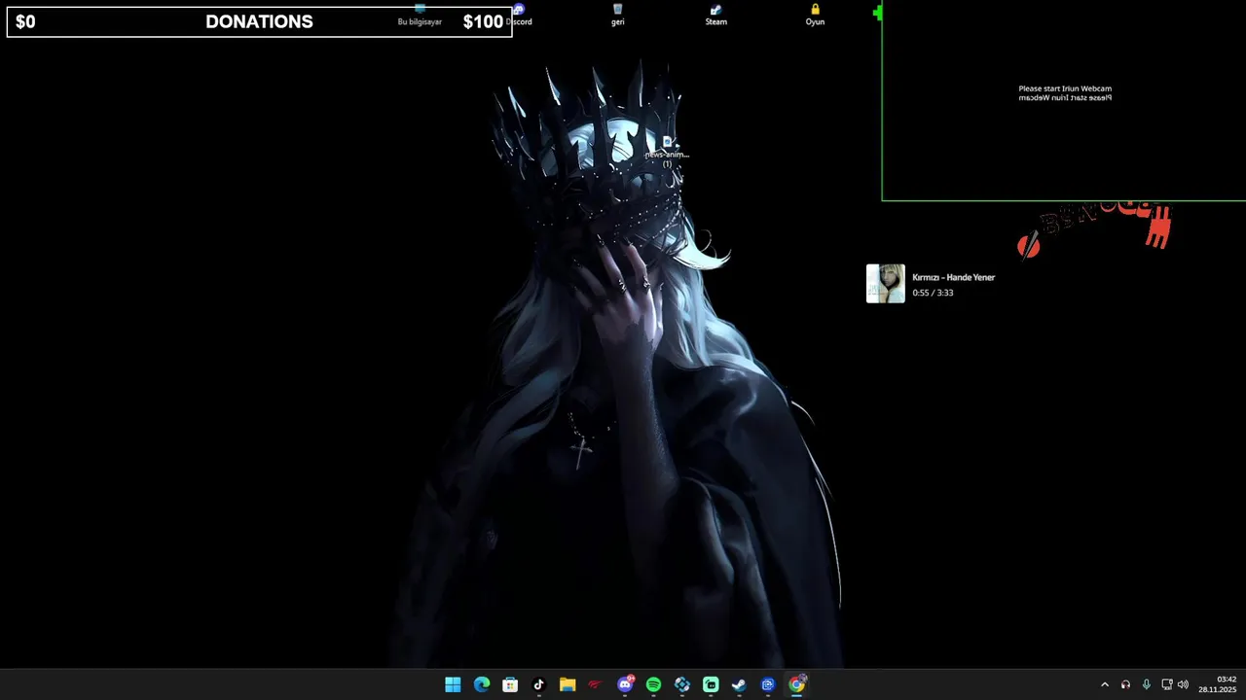Image resolution: width=1246 pixels, height=700 pixels.
Task: Open File Explorer from the taskbar
Action: coord(568,684)
